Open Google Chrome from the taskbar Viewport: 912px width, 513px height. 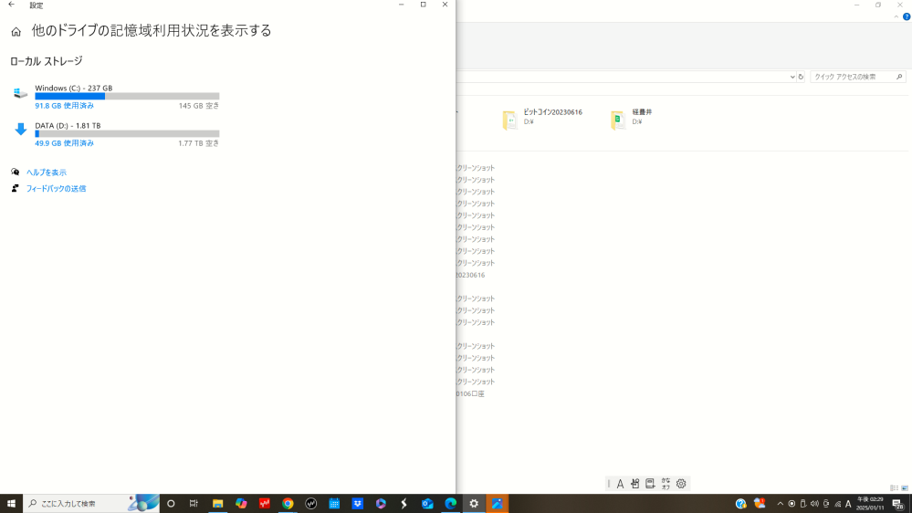pos(288,503)
